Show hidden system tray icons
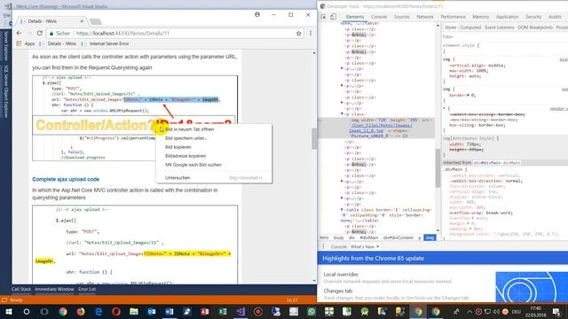 click(x=469, y=312)
